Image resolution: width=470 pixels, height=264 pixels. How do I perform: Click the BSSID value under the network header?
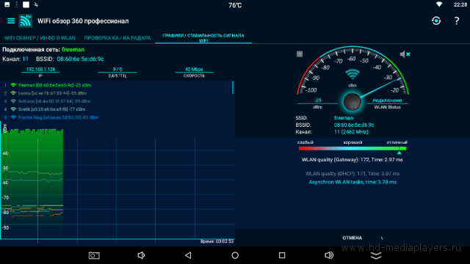pyautogui.click(x=80, y=59)
